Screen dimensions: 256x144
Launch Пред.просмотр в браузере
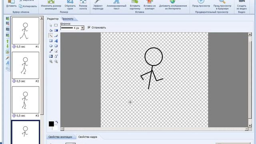[x=222, y=5]
